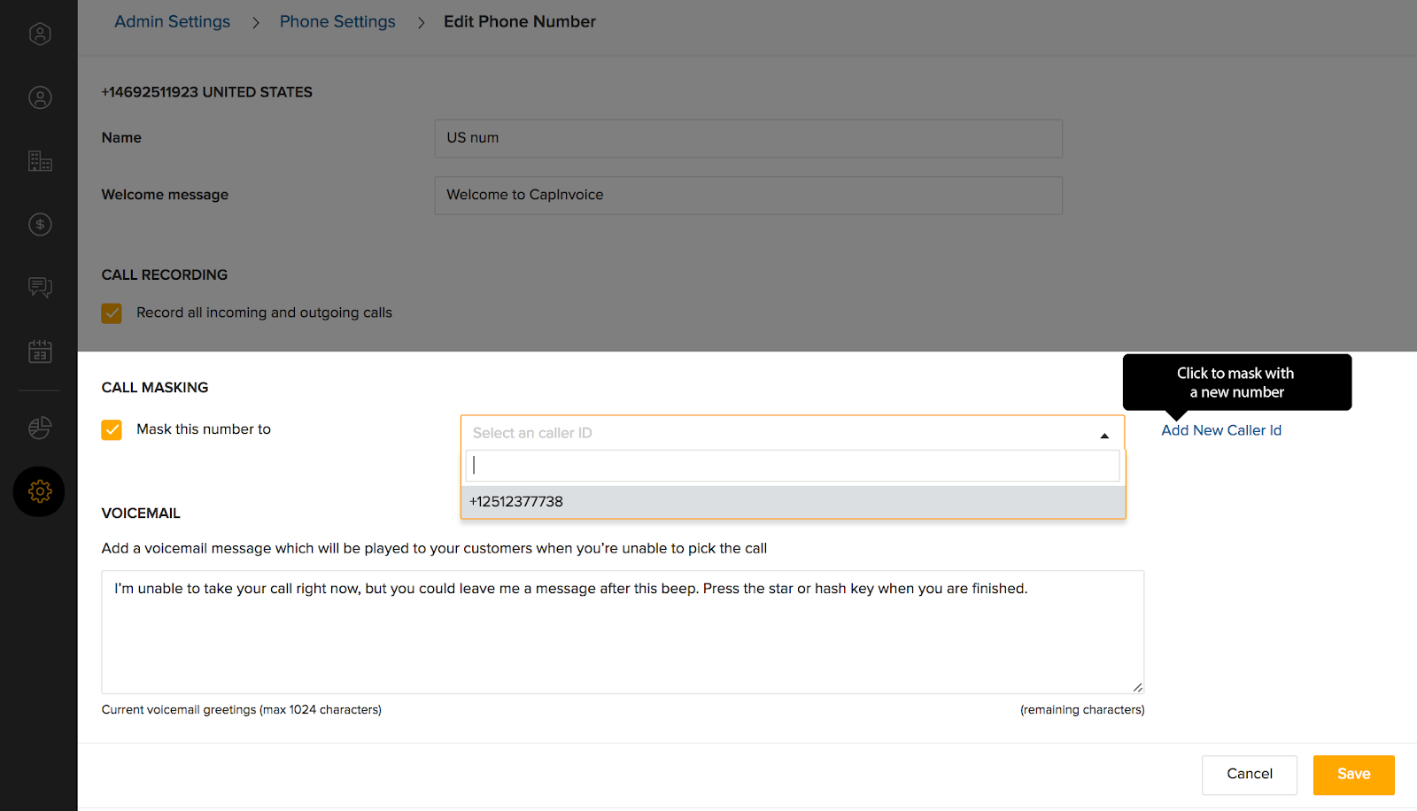The height and width of the screenshot is (811, 1417).
Task: Uncheck 'Mask this number to' checkbox
Action: 112,430
